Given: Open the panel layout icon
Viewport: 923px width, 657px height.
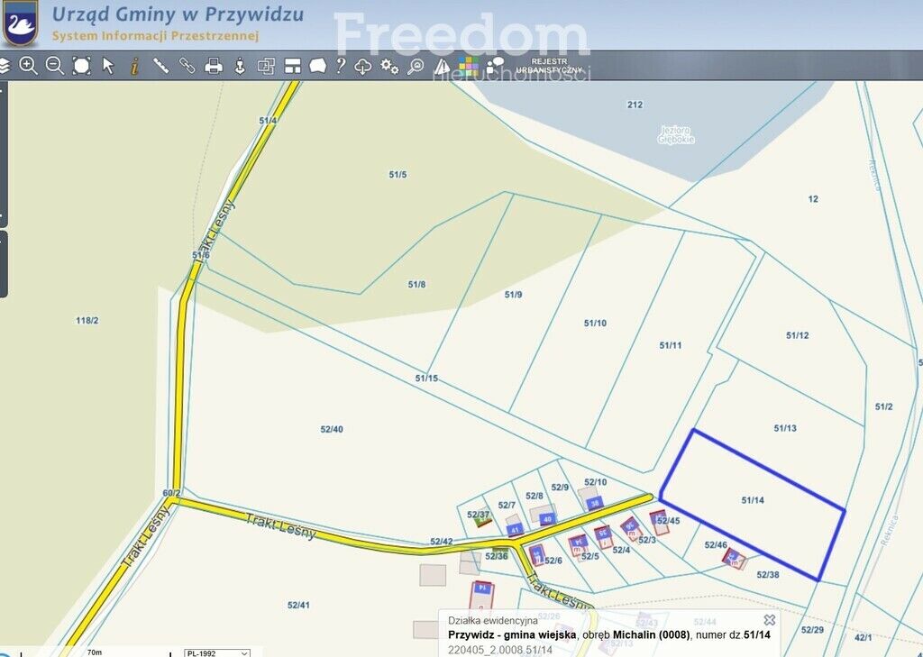Looking at the screenshot, I should pos(293,66).
